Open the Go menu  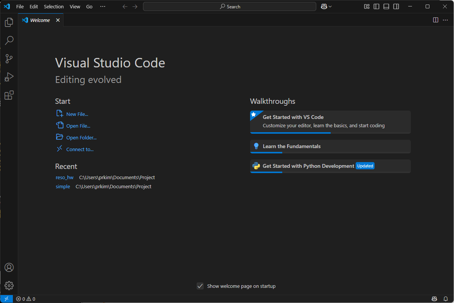pos(89,6)
